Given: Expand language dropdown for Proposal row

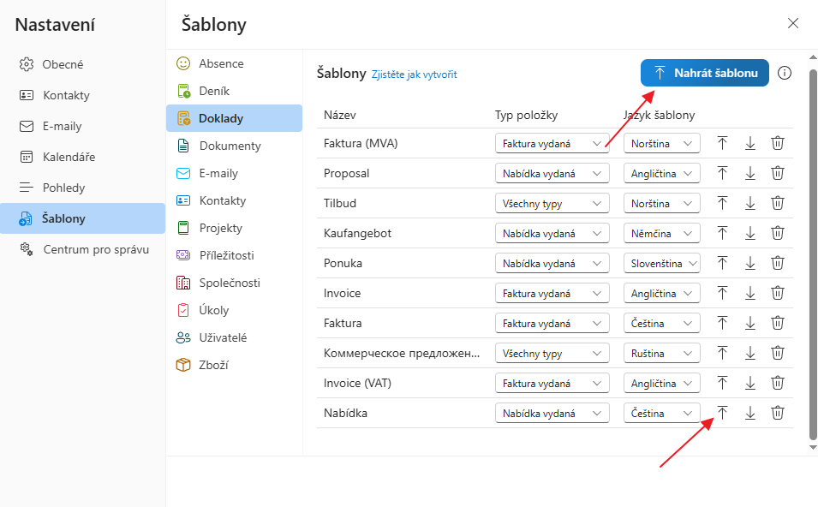Looking at the screenshot, I should click(661, 174).
